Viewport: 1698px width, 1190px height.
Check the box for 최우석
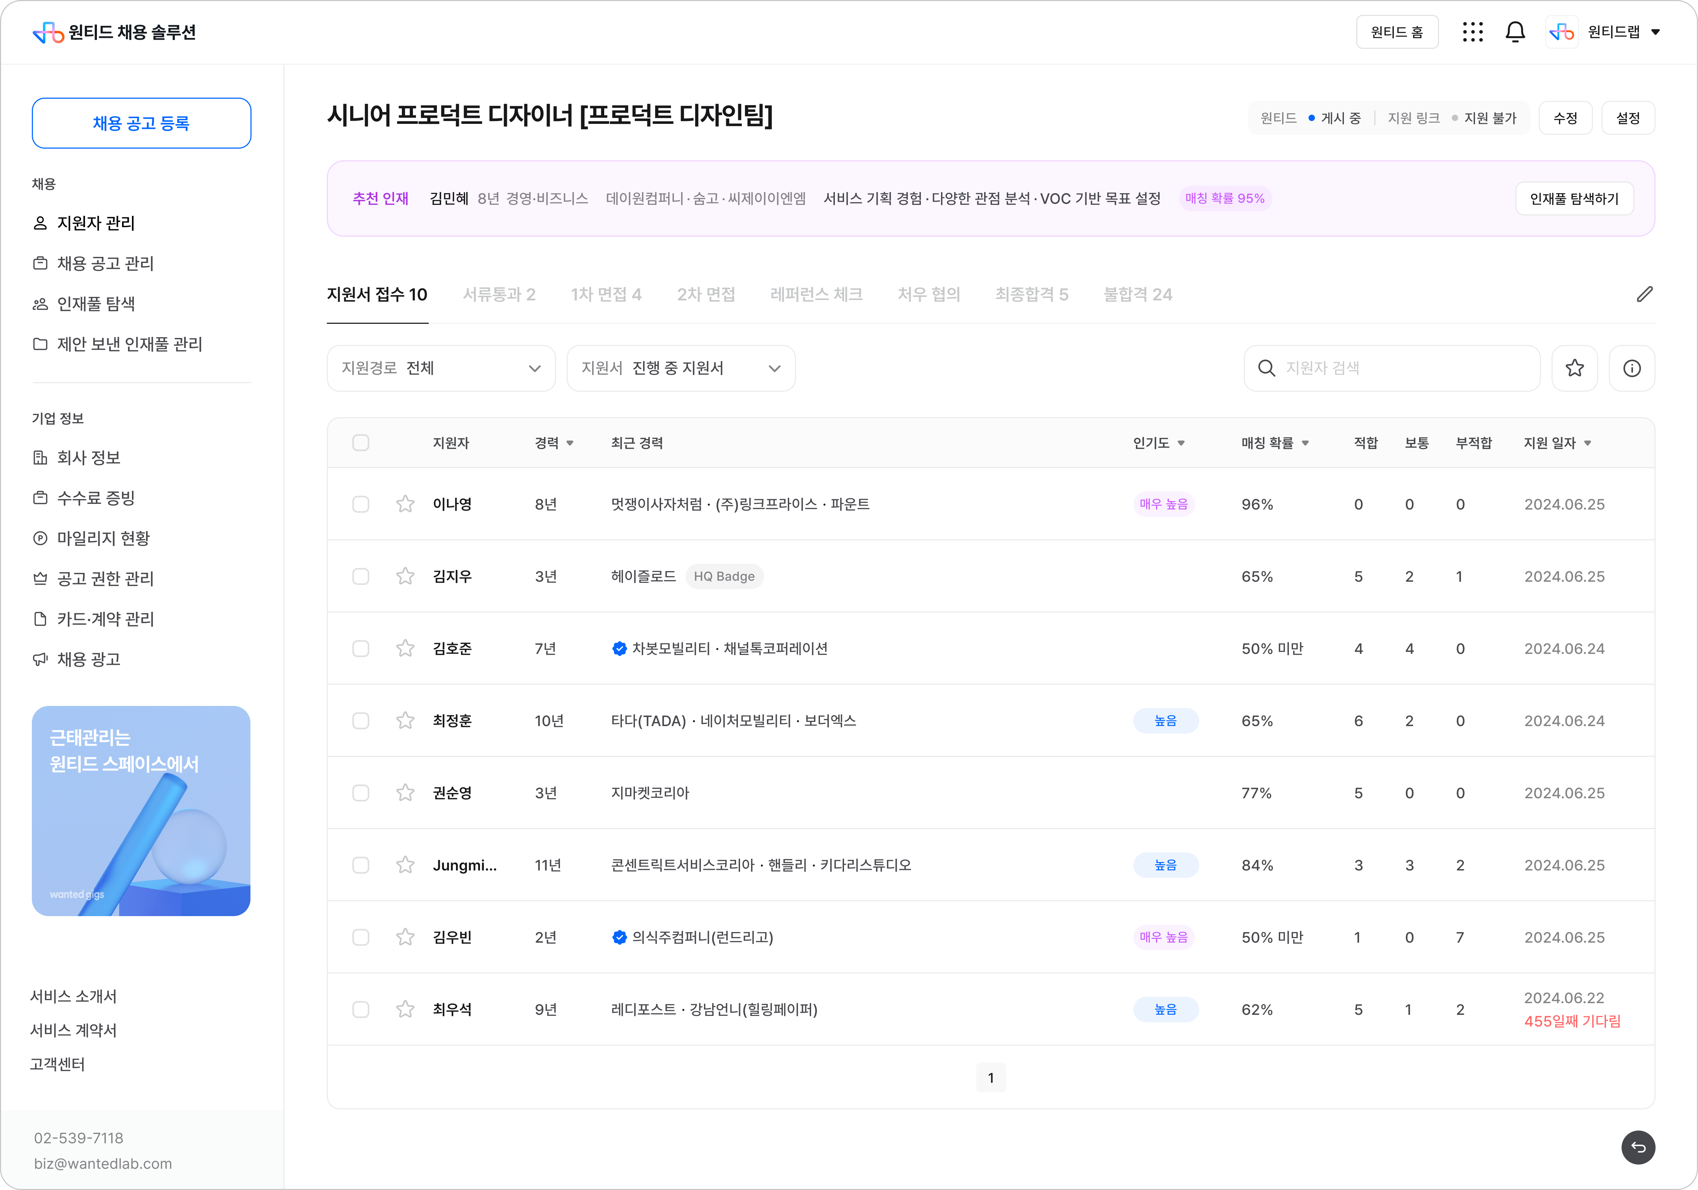click(361, 1010)
